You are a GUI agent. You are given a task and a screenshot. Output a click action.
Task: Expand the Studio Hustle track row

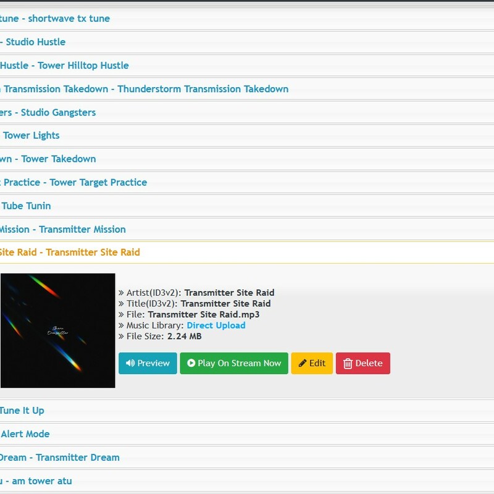(247, 42)
